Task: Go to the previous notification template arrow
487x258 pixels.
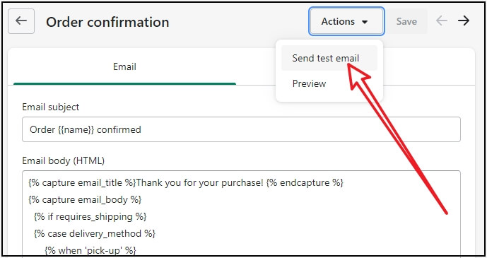Action: pos(441,21)
